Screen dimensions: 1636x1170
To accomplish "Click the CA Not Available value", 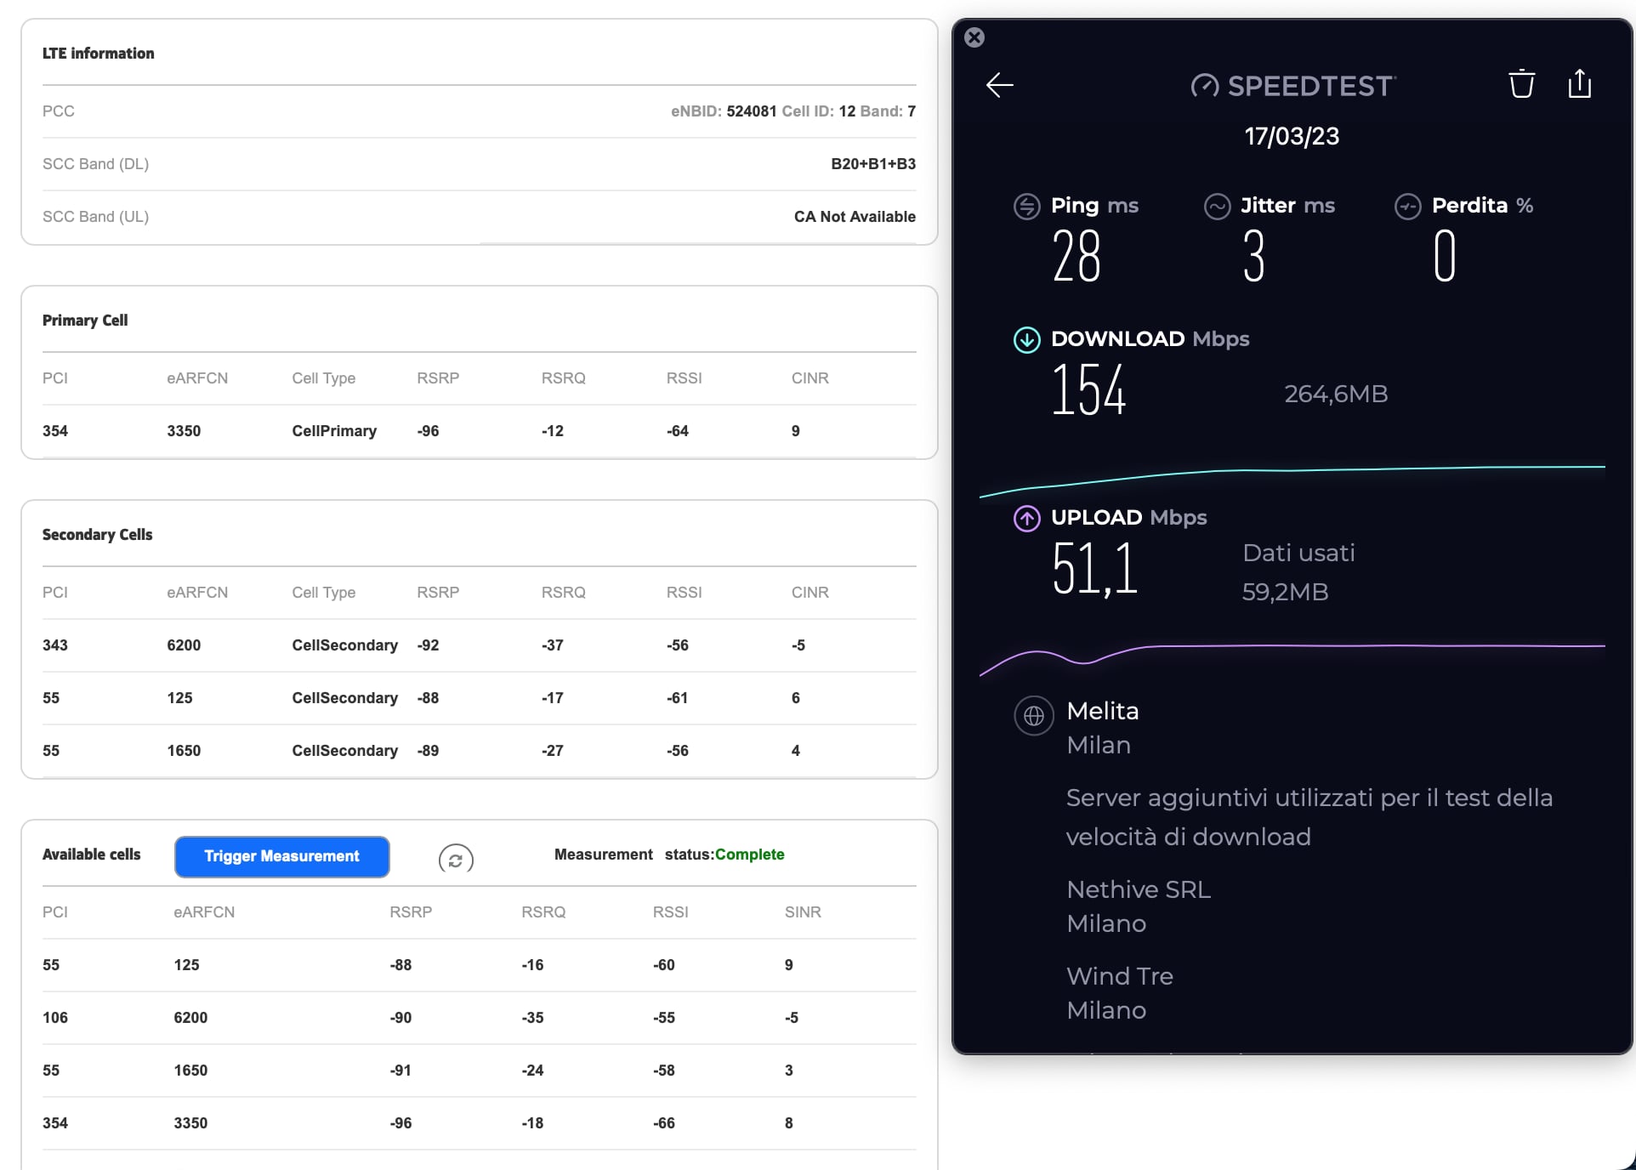I will 855,217.
